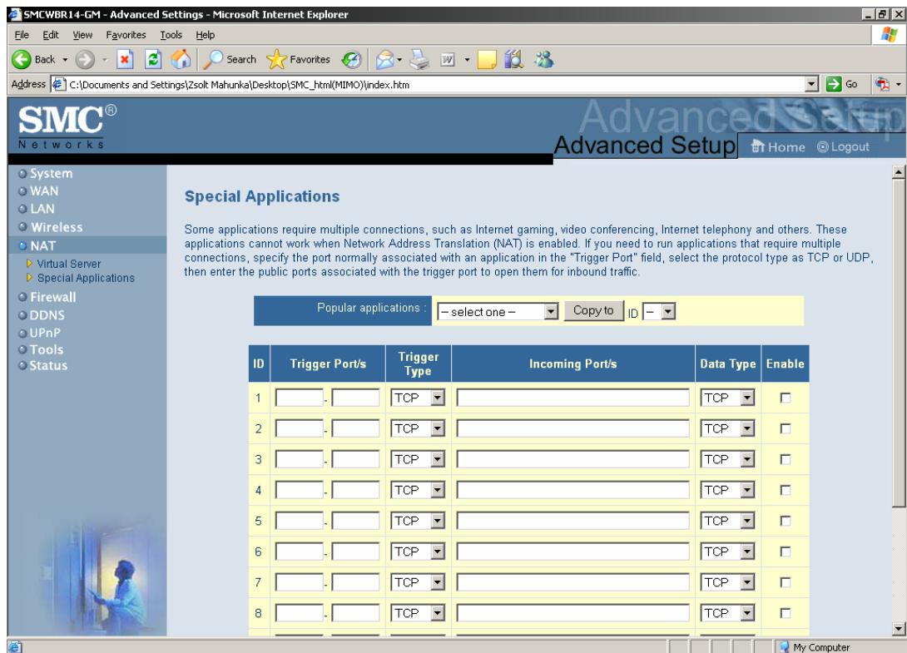Open the Trigger Type dropdown in row 6
The image size is (907, 653).
click(419, 552)
